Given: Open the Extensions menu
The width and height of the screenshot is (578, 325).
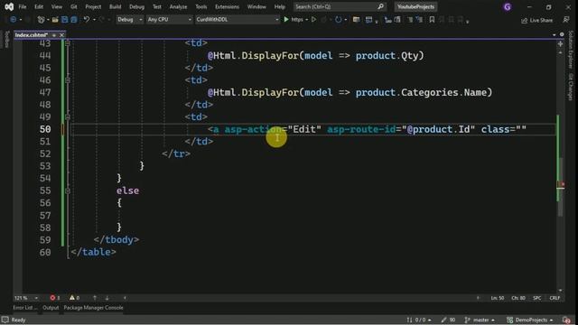Looking at the screenshot, I should [x=227, y=6].
